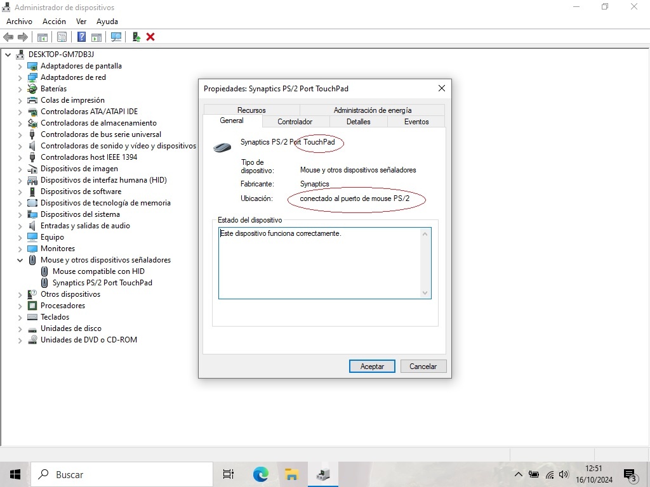The width and height of the screenshot is (650, 487).
Task: Expand Dispositivos del sistema
Action: pyautogui.click(x=20, y=214)
